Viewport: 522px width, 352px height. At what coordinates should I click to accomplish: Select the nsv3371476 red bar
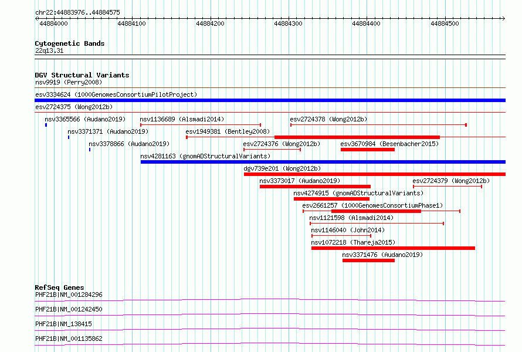point(368,260)
